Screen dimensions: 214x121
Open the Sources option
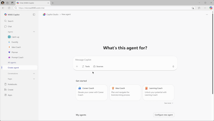98,66
